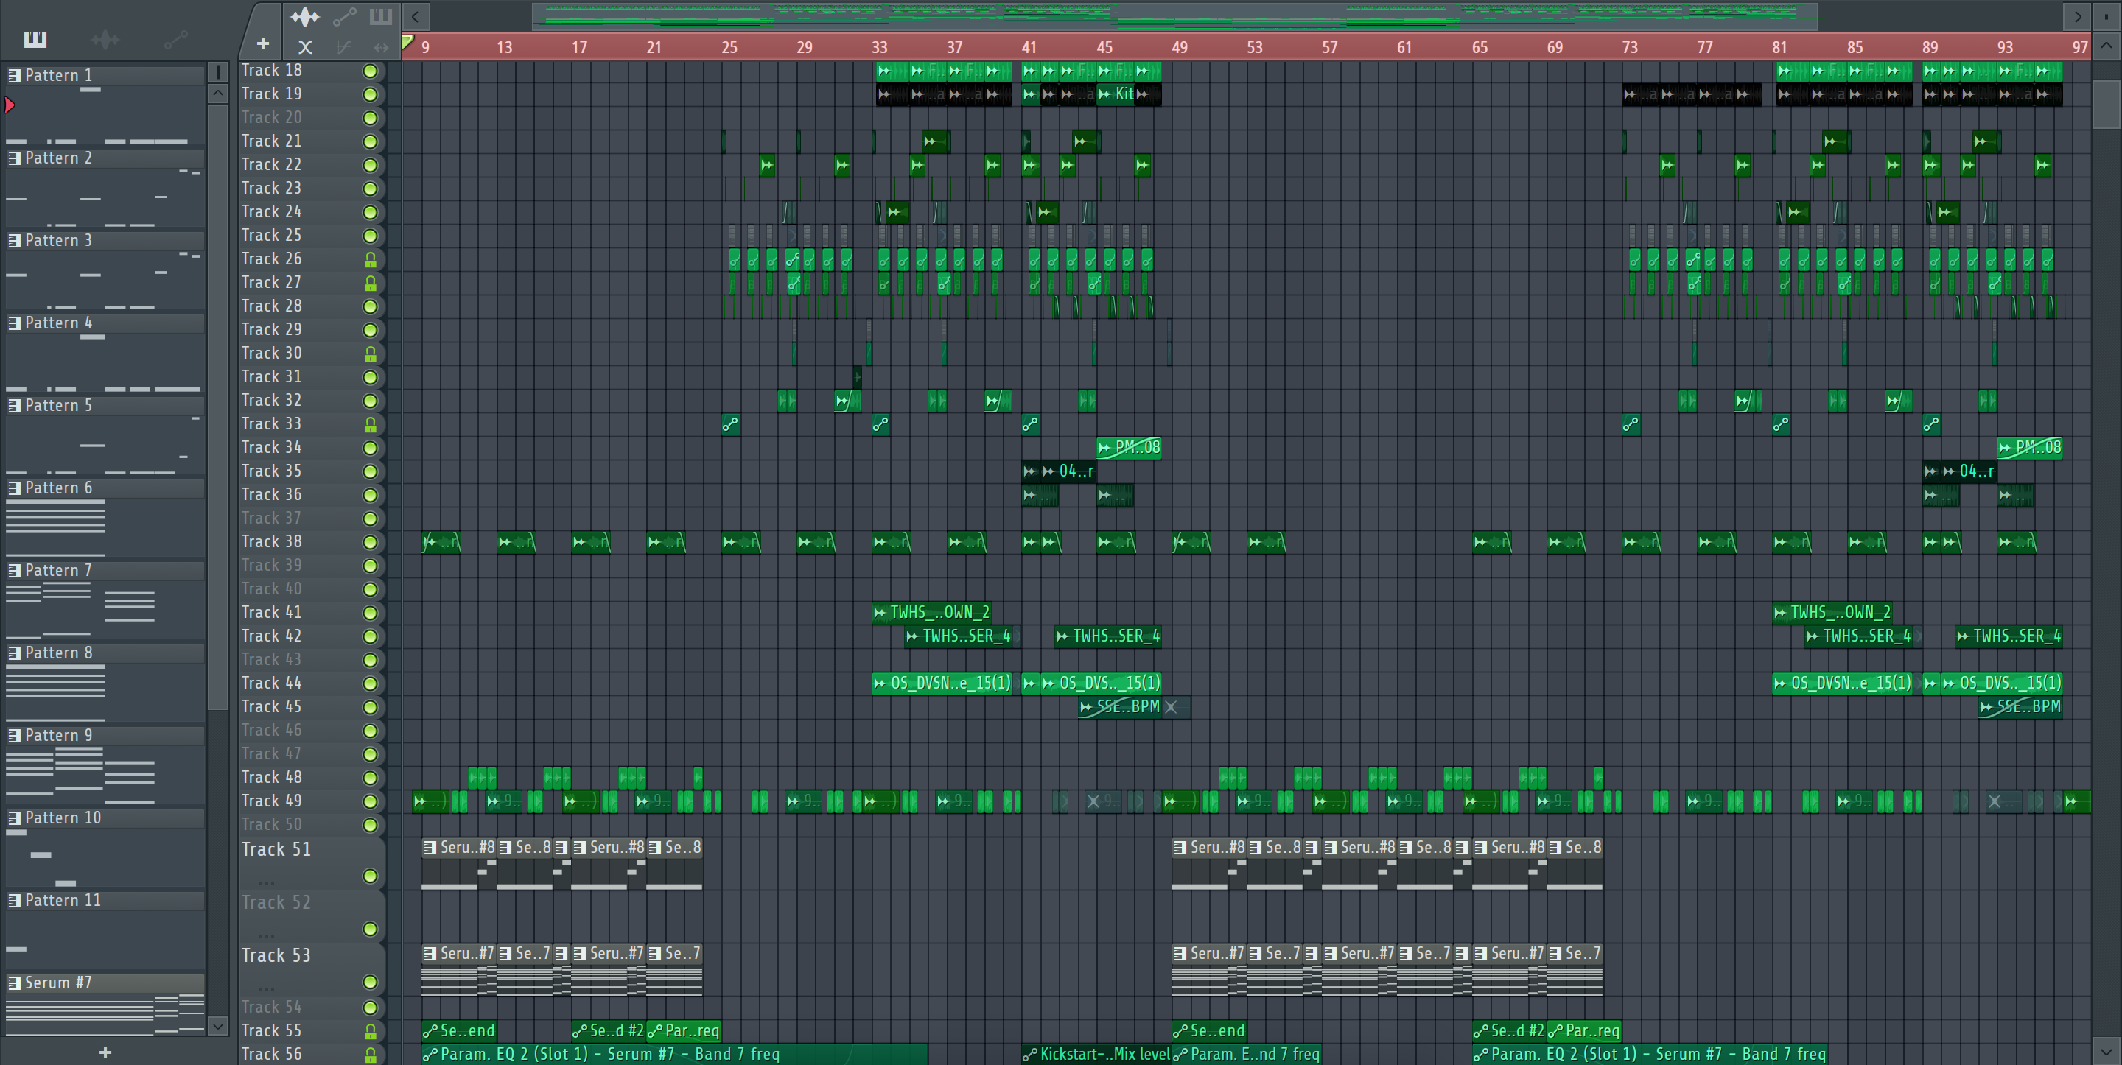The width and height of the screenshot is (2122, 1065).
Task: Click the left arrow beside the overview
Action: click(x=416, y=16)
